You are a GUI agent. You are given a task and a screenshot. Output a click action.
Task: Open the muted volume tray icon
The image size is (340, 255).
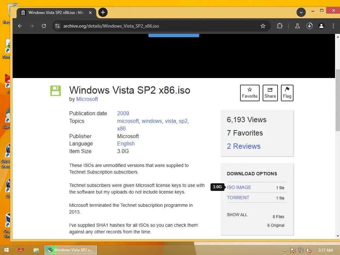click(x=309, y=250)
